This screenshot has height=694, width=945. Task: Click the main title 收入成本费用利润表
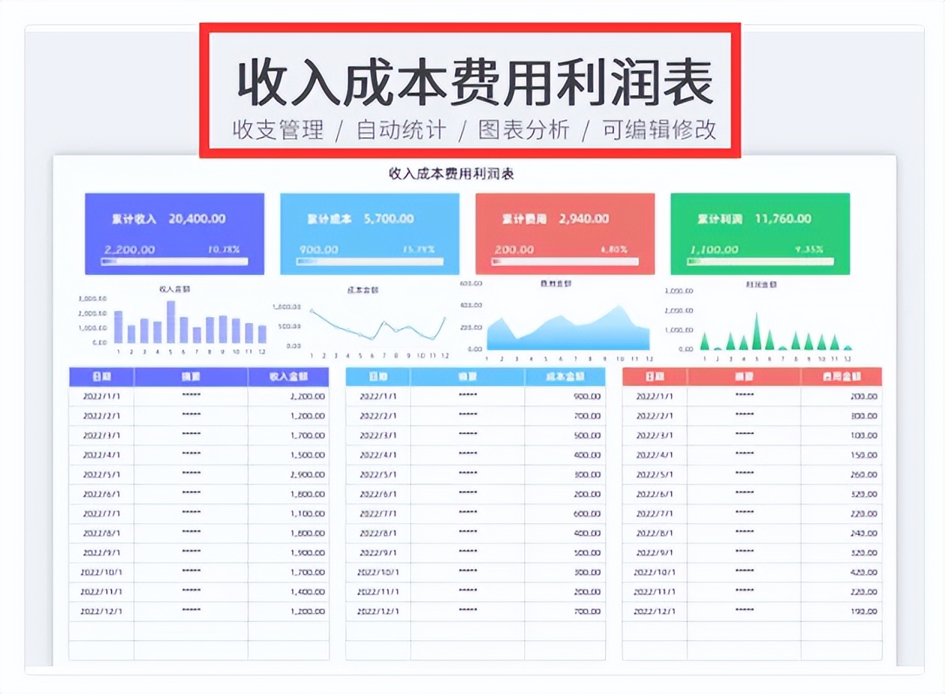click(x=472, y=80)
